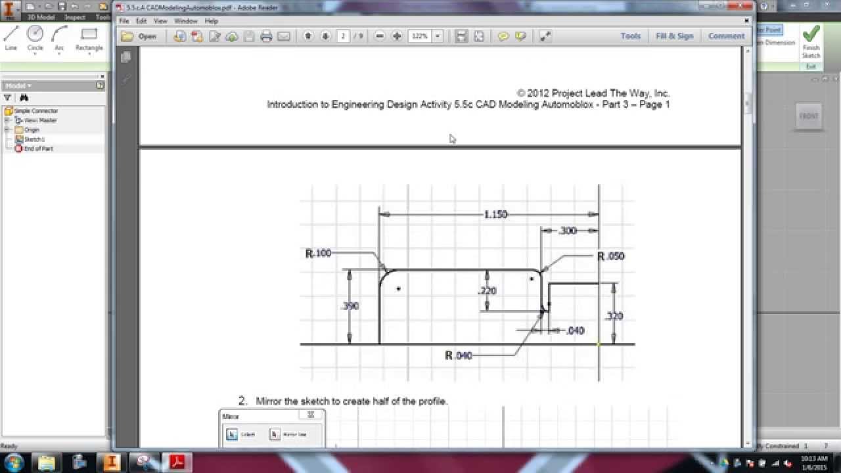Select End of Part in browser
The height and width of the screenshot is (473, 841).
pos(34,148)
